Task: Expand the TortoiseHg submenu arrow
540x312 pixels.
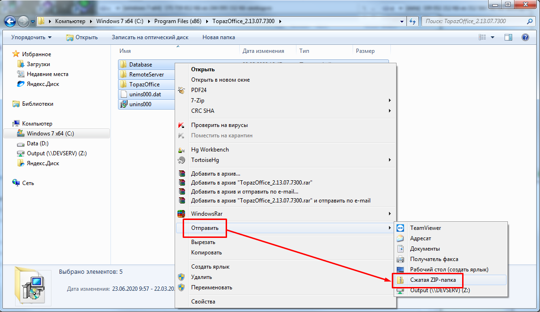Action: (389, 160)
